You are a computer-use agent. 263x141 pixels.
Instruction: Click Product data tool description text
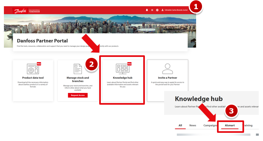tap(33, 84)
